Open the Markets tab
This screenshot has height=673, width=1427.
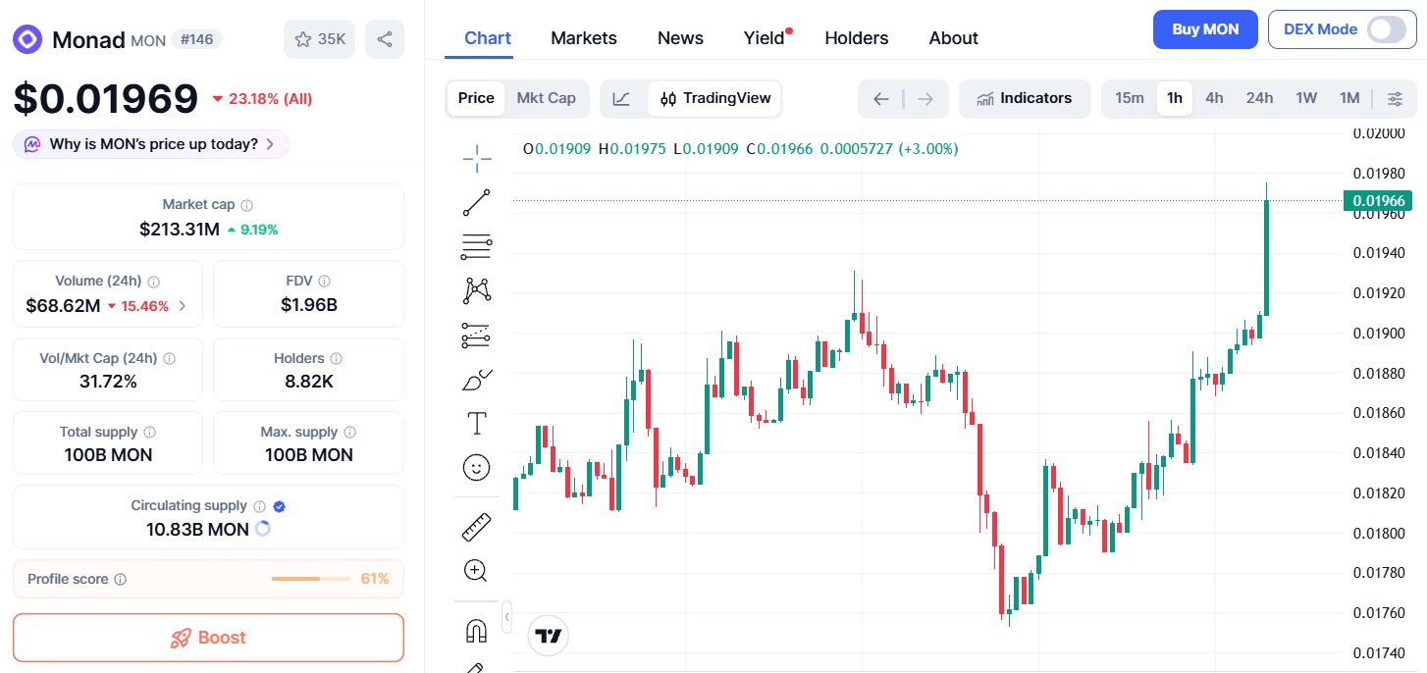point(584,38)
